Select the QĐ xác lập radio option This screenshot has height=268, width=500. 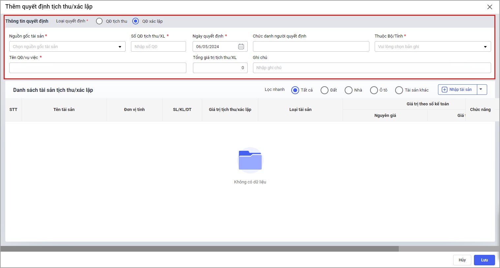pos(136,21)
